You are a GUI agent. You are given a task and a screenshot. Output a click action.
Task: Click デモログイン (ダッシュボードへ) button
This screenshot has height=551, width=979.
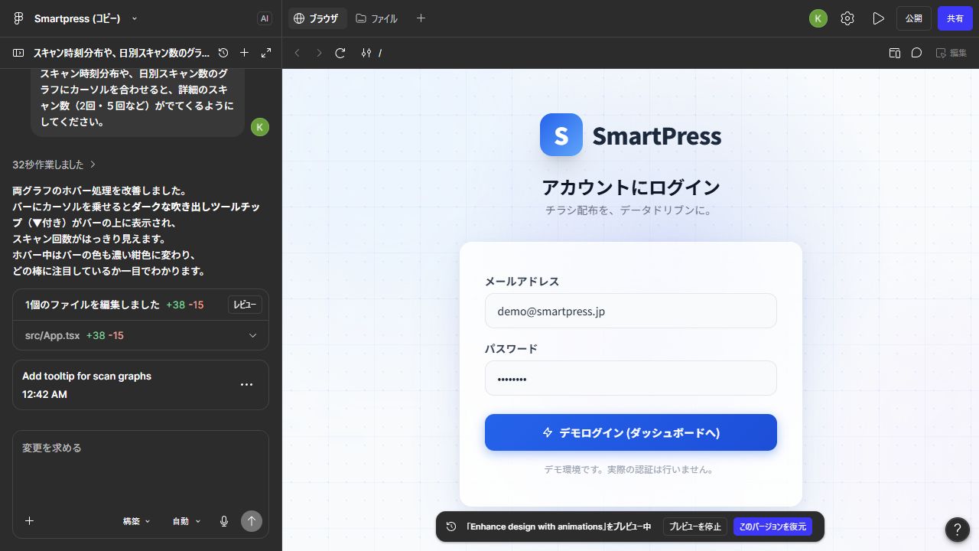pos(631,432)
